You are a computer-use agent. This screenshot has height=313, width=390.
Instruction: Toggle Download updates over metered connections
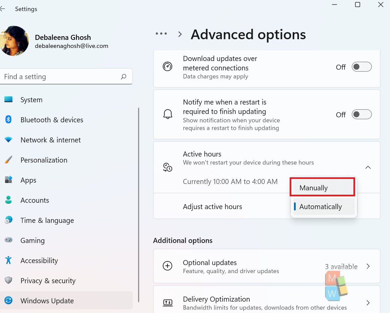pyautogui.click(x=362, y=67)
